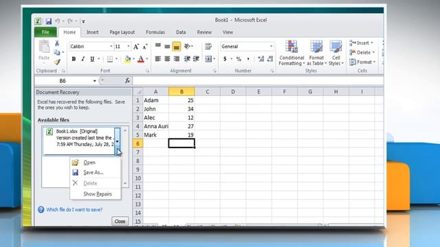
Task: Apply the red Font Color button
Action: [x=141, y=59]
